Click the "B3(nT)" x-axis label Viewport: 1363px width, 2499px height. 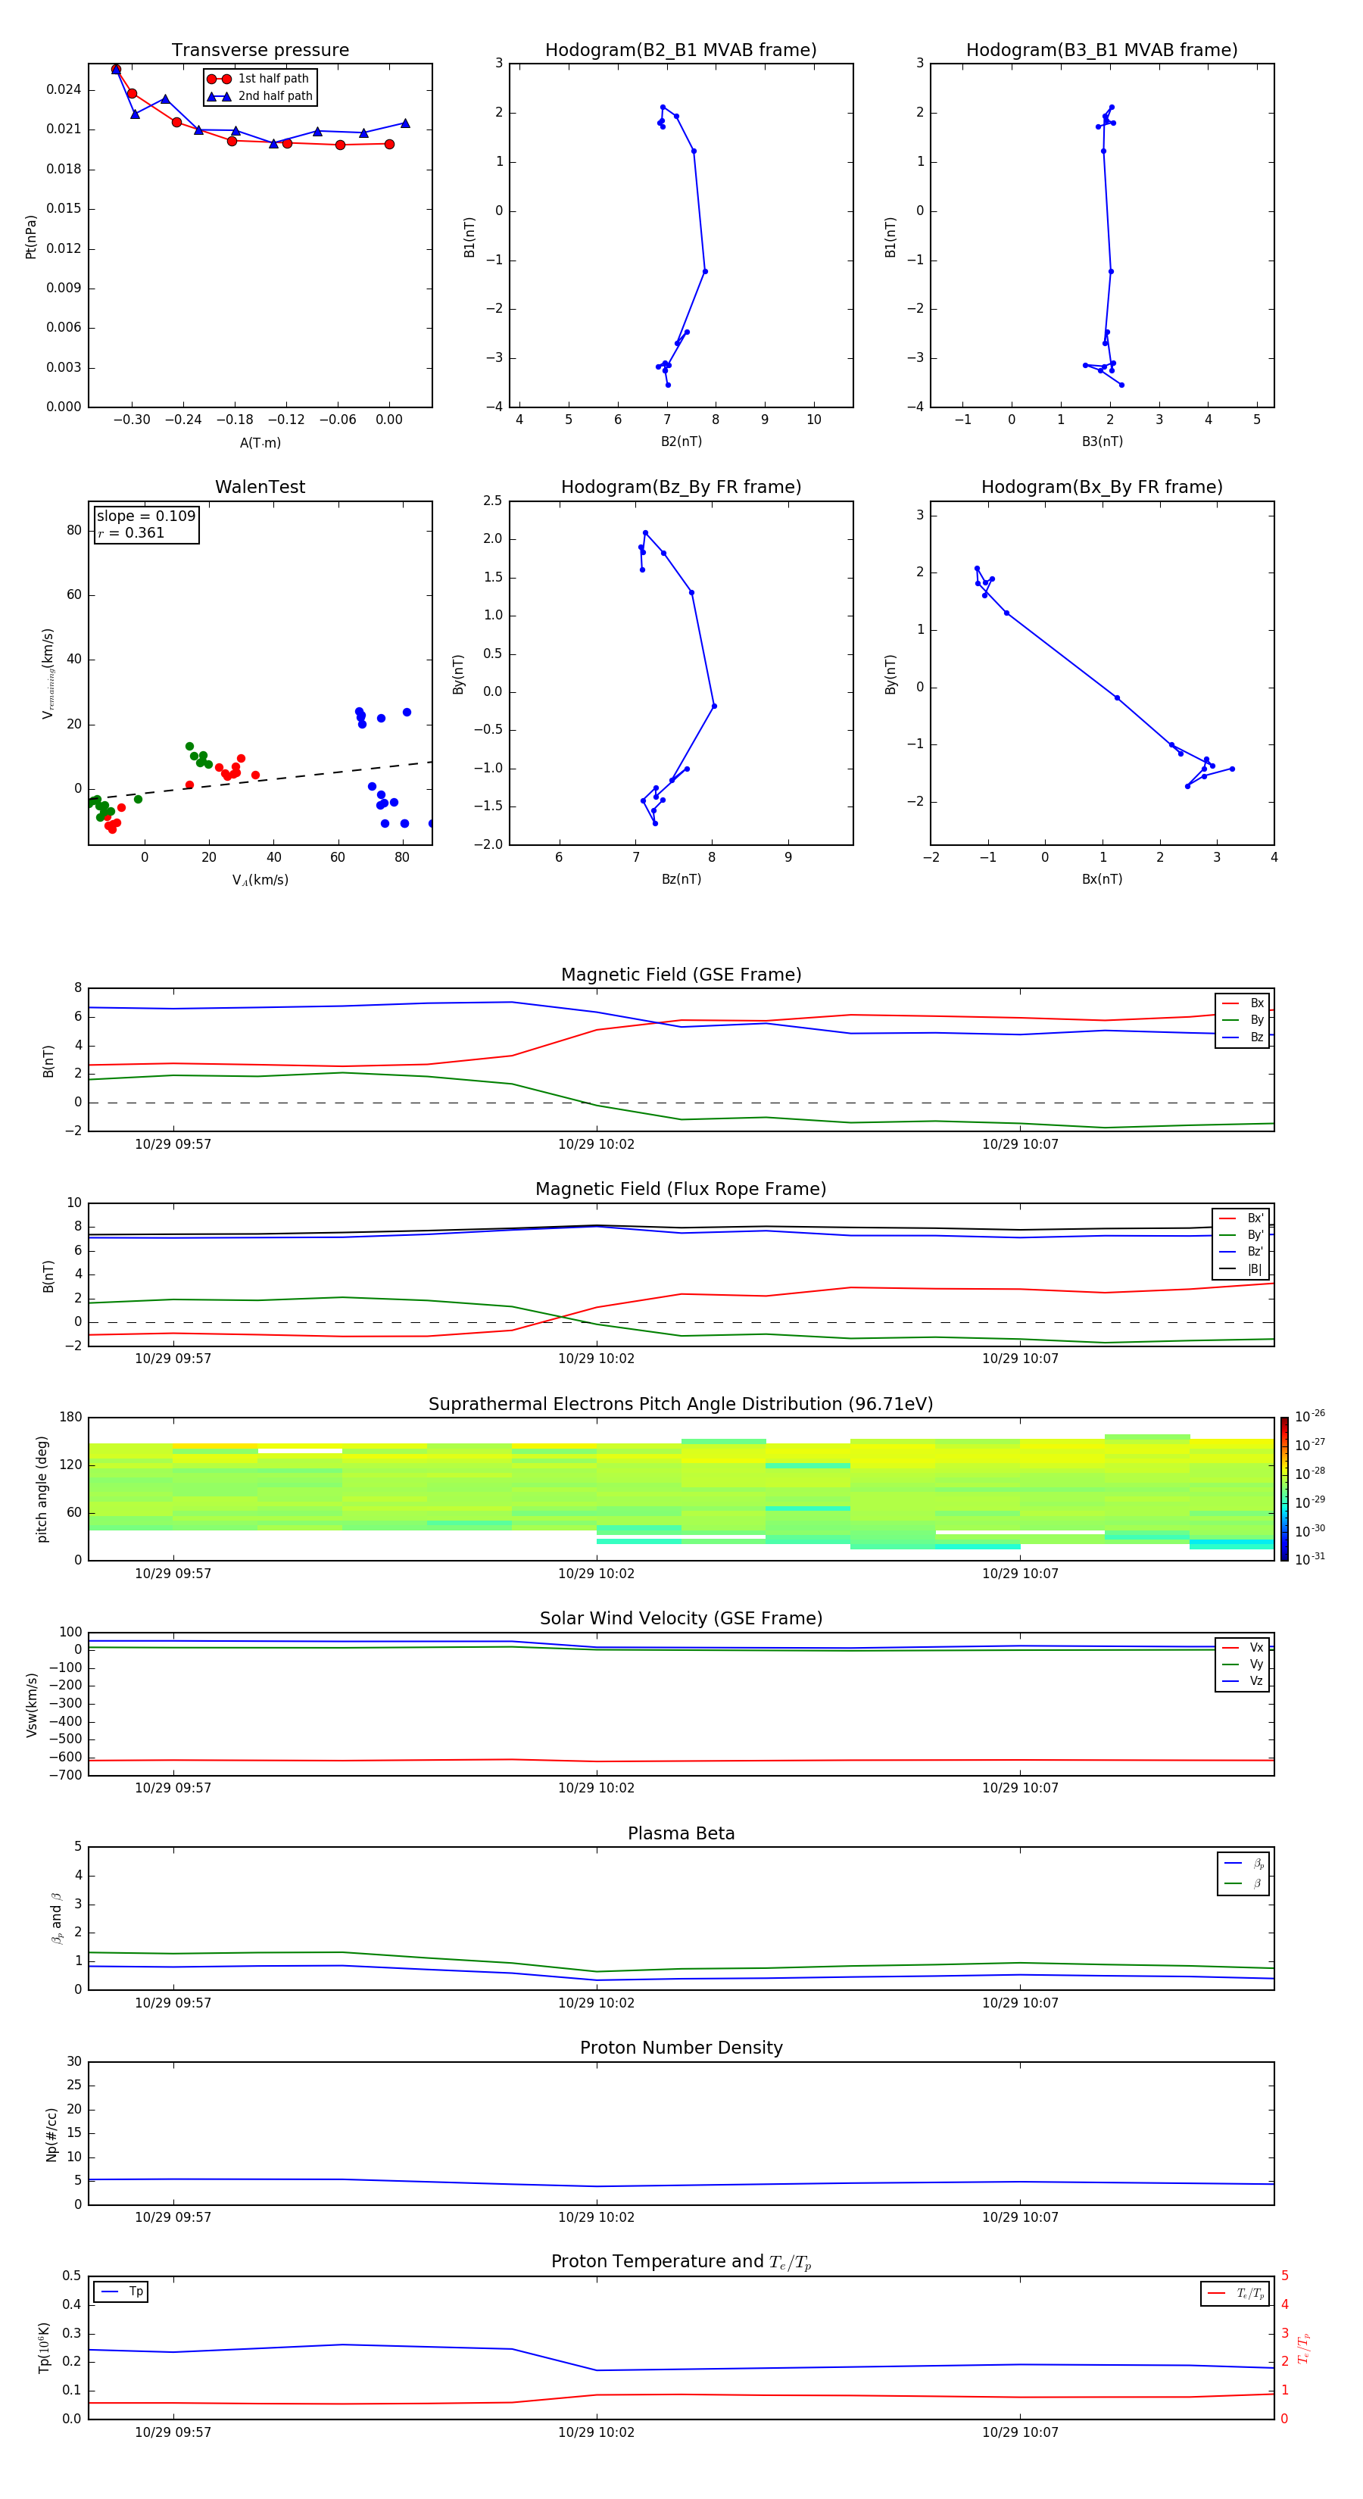coord(1102,441)
